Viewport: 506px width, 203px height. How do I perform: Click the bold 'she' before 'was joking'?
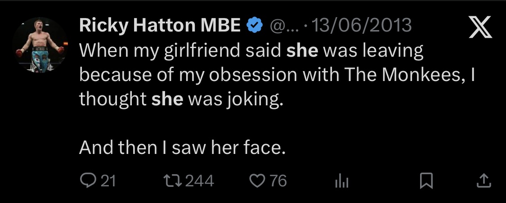tap(167, 99)
